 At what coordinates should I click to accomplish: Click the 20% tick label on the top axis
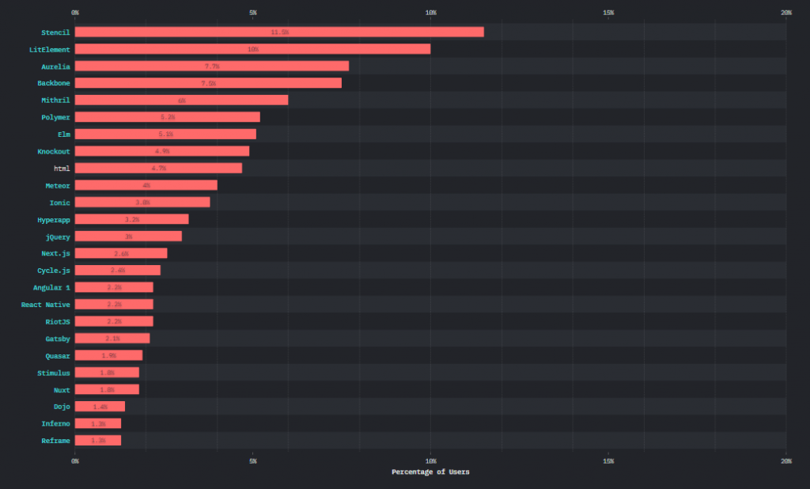pos(786,13)
